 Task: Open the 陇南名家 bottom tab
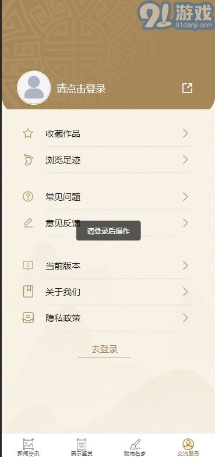point(135,447)
